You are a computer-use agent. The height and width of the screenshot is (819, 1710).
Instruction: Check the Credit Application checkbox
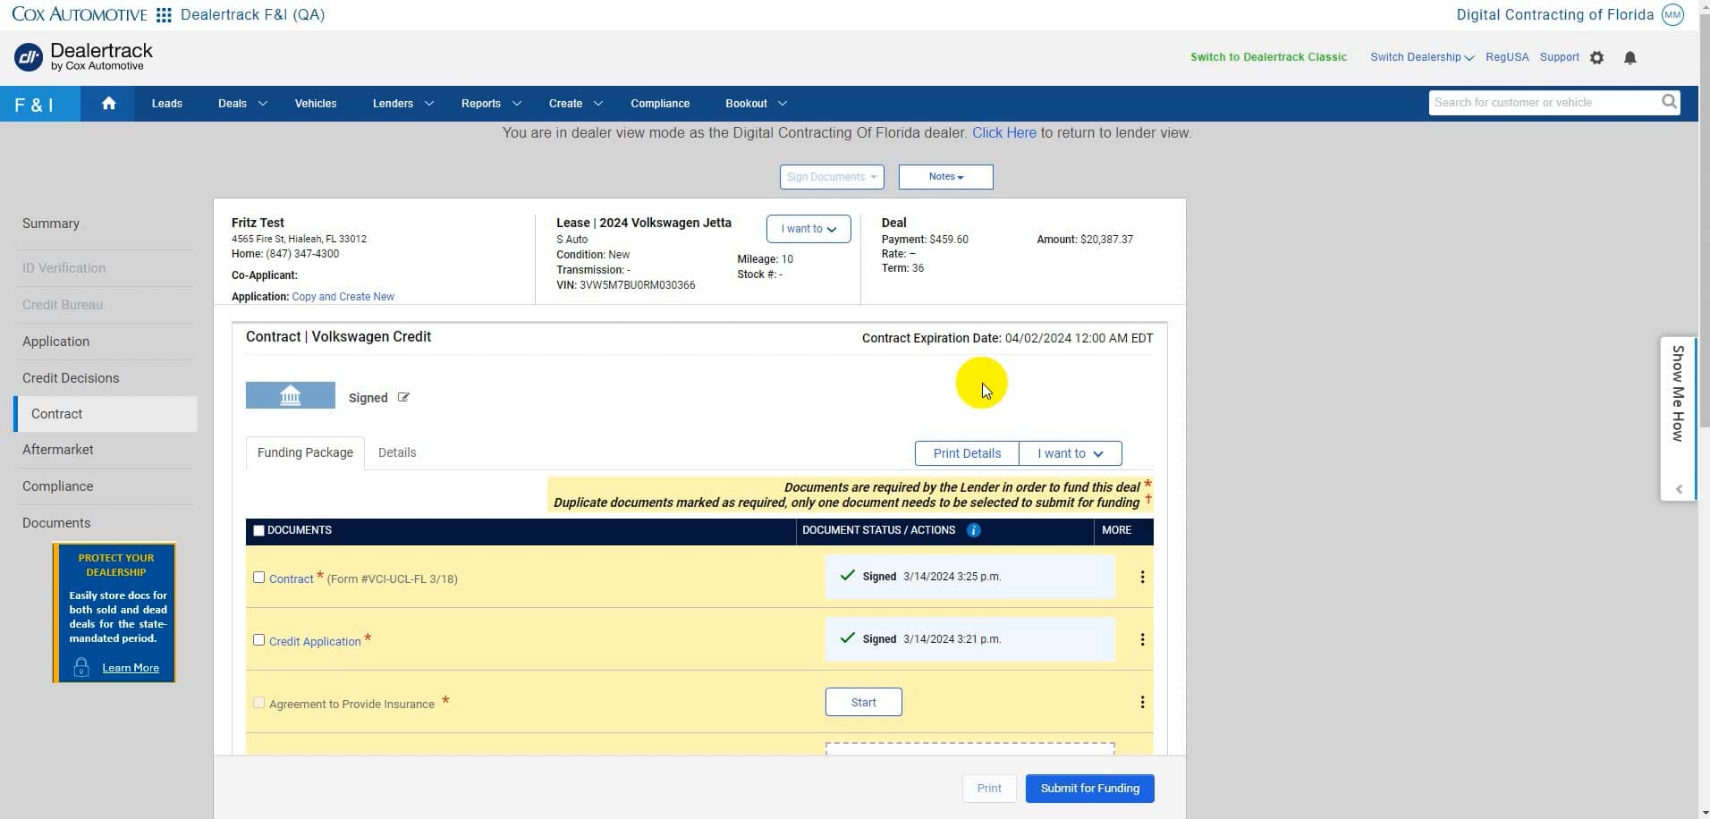(x=259, y=640)
